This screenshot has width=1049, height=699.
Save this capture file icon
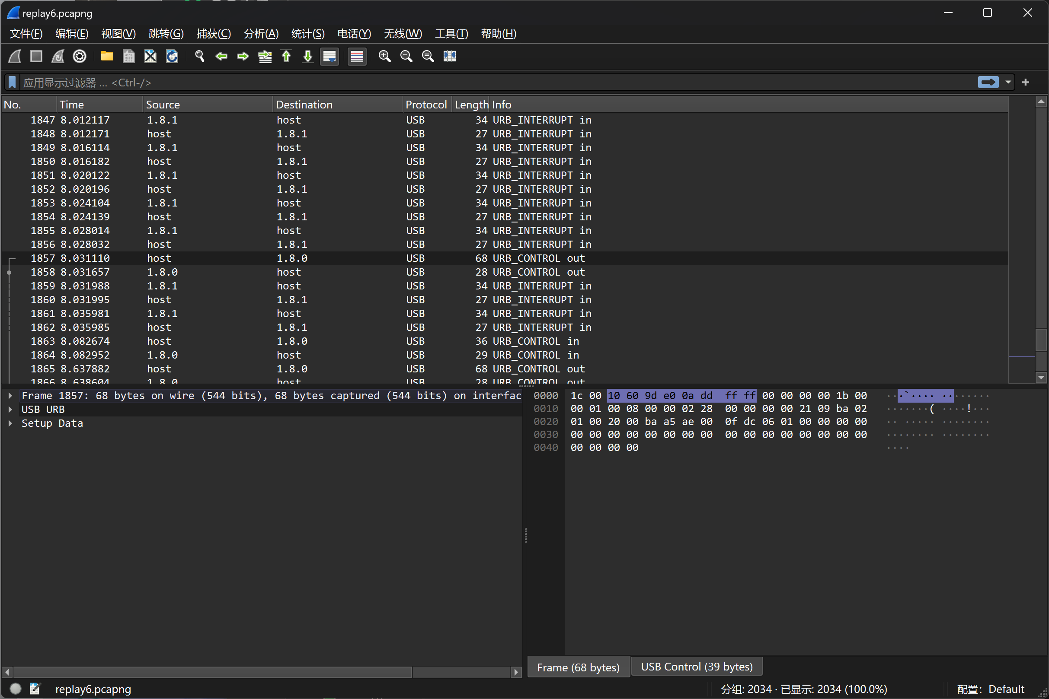click(128, 57)
